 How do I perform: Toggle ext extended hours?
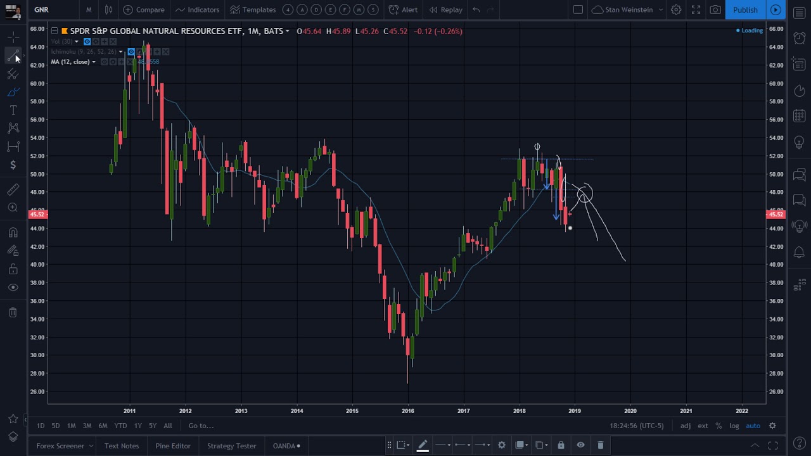click(703, 426)
